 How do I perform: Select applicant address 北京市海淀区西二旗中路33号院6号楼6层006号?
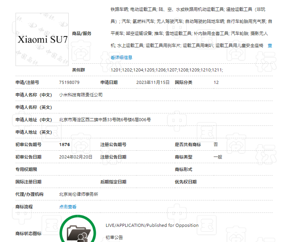[105, 120]
